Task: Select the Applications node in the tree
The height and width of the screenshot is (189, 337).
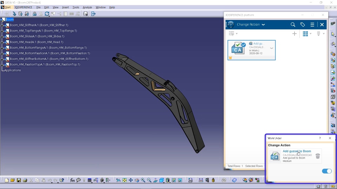Action: tap(13, 70)
